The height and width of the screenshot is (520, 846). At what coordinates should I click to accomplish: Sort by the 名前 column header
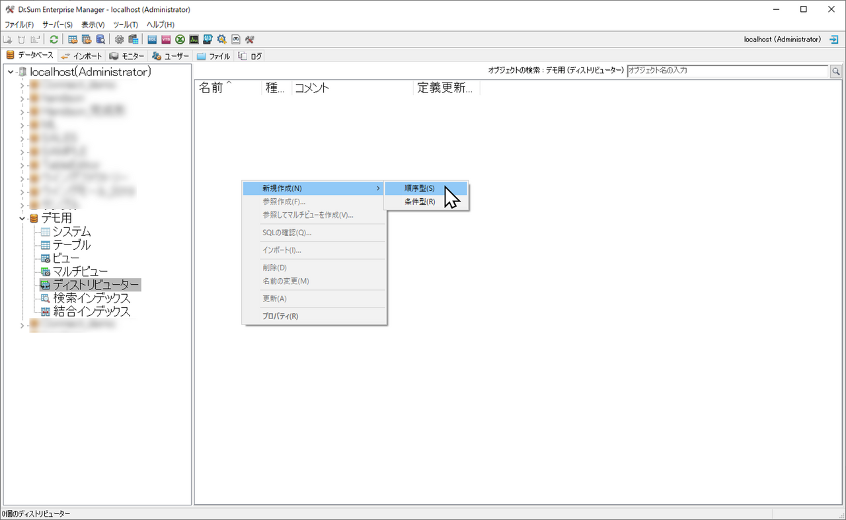click(229, 89)
